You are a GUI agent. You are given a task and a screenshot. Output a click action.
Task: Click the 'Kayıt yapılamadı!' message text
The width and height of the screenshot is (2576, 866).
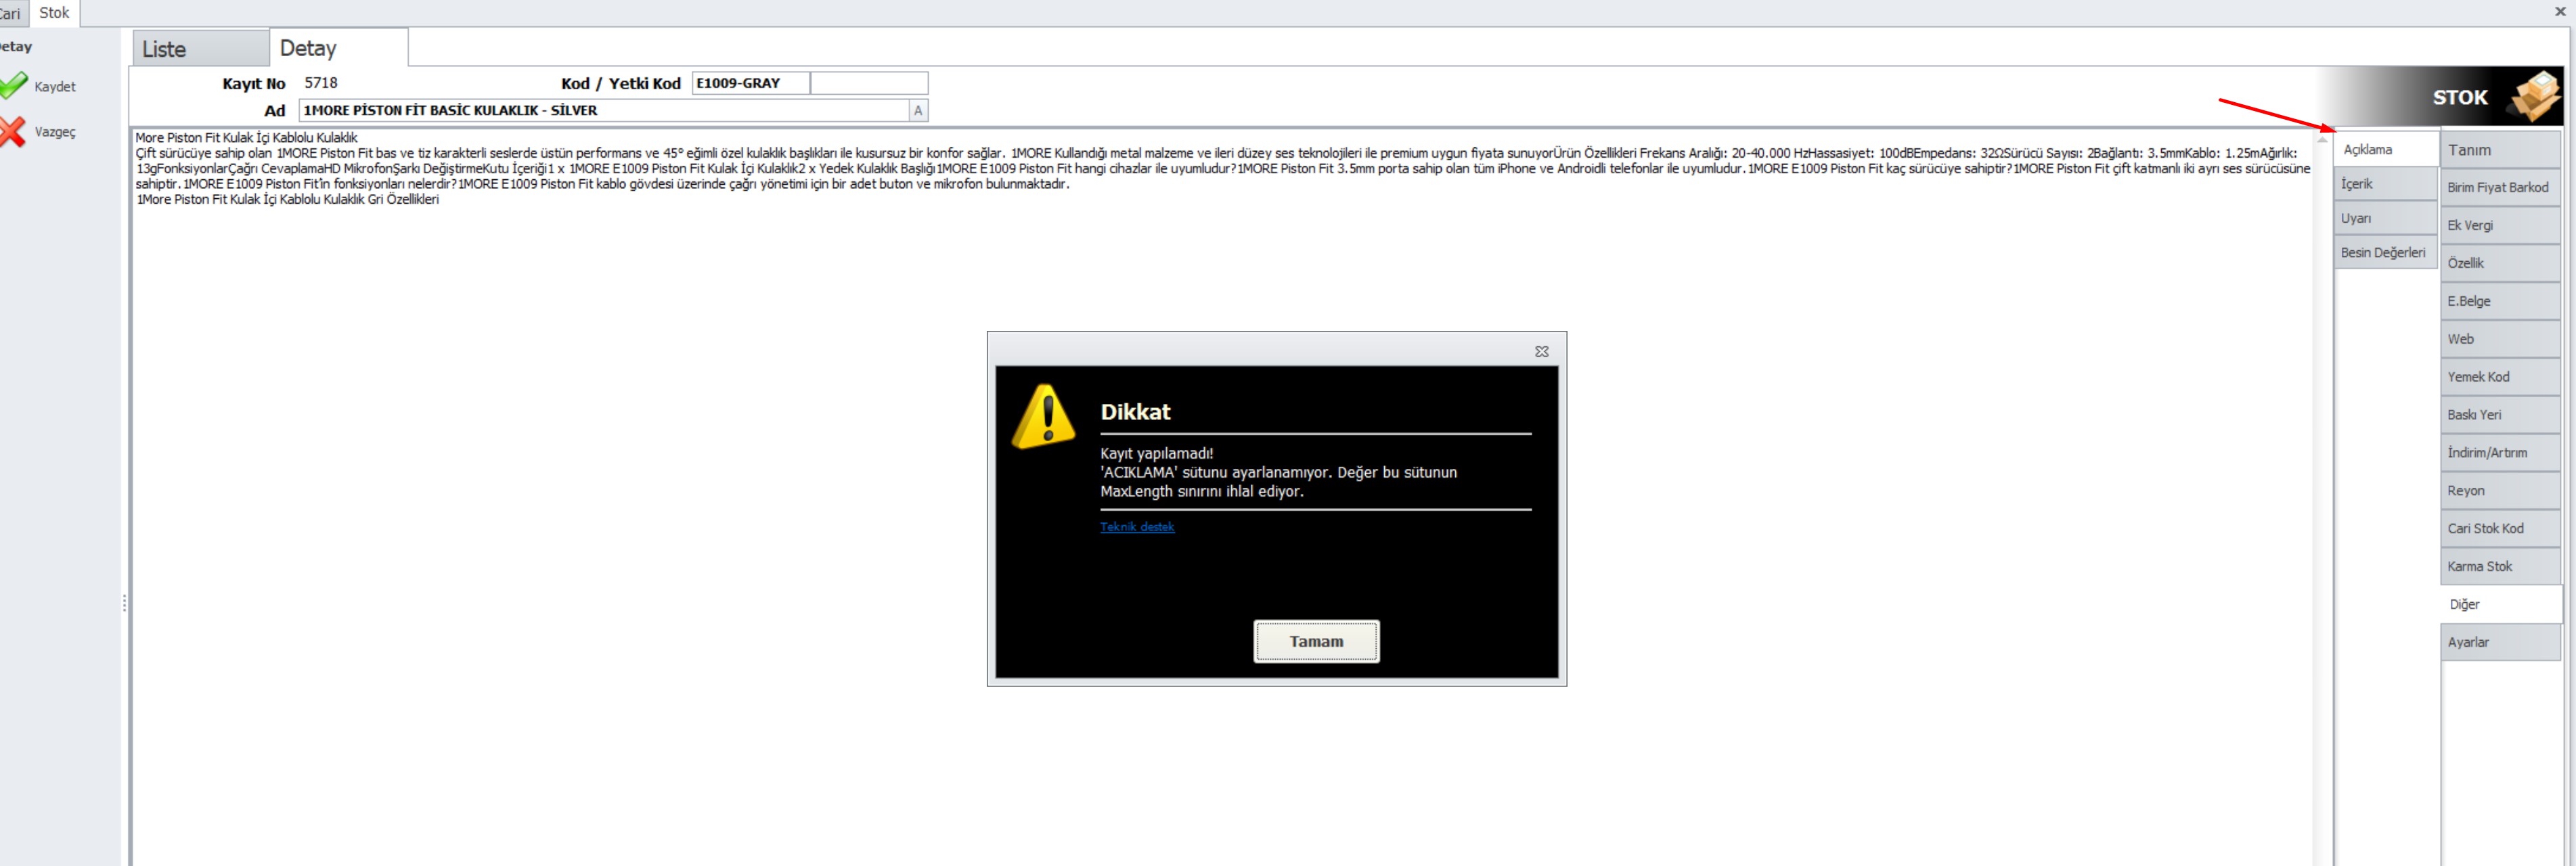tap(1157, 453)
